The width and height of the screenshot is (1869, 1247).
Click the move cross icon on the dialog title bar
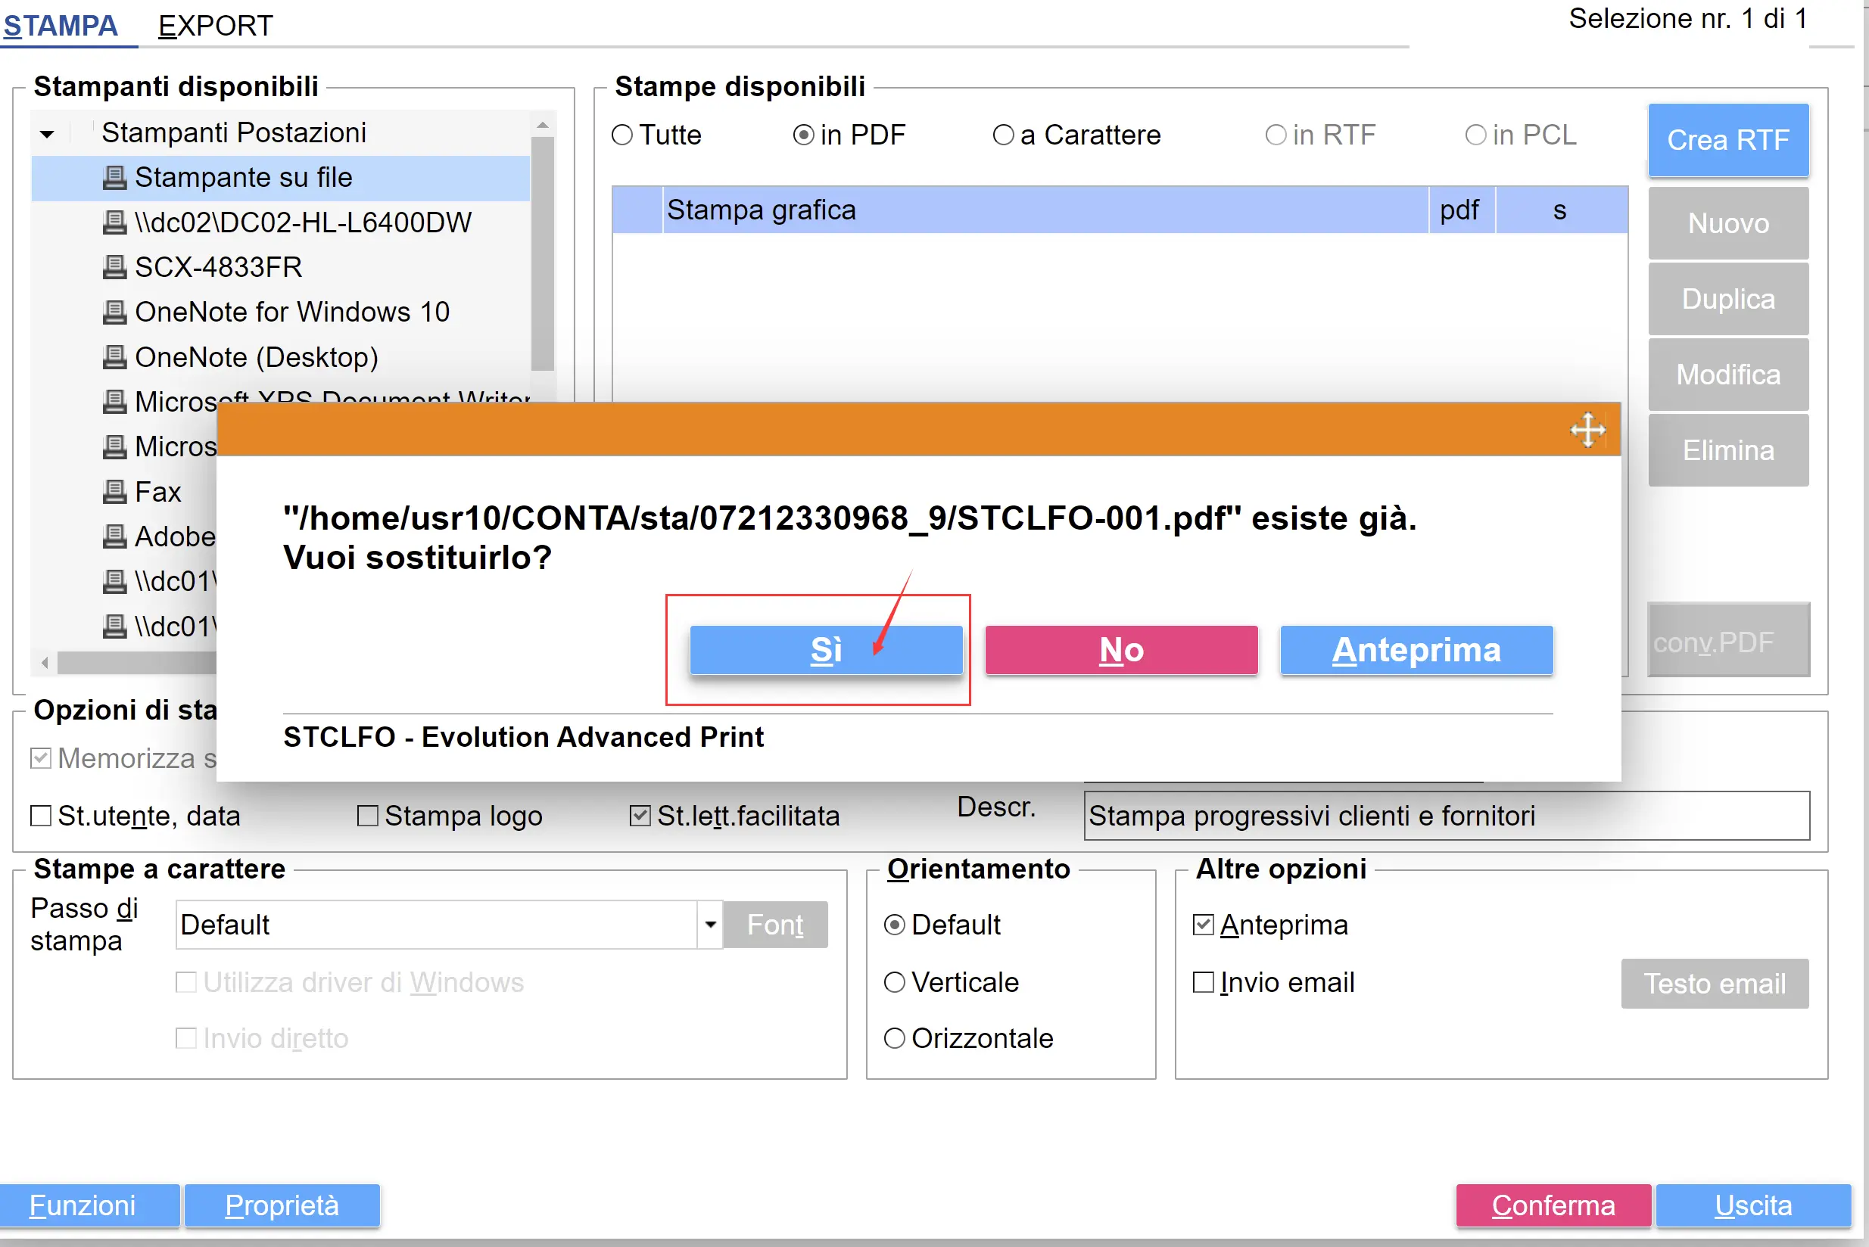(1587, 431)
